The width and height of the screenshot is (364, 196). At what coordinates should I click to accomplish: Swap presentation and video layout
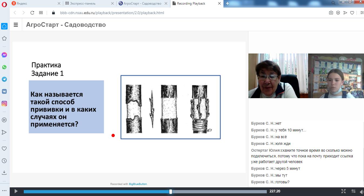pos(353,191)
